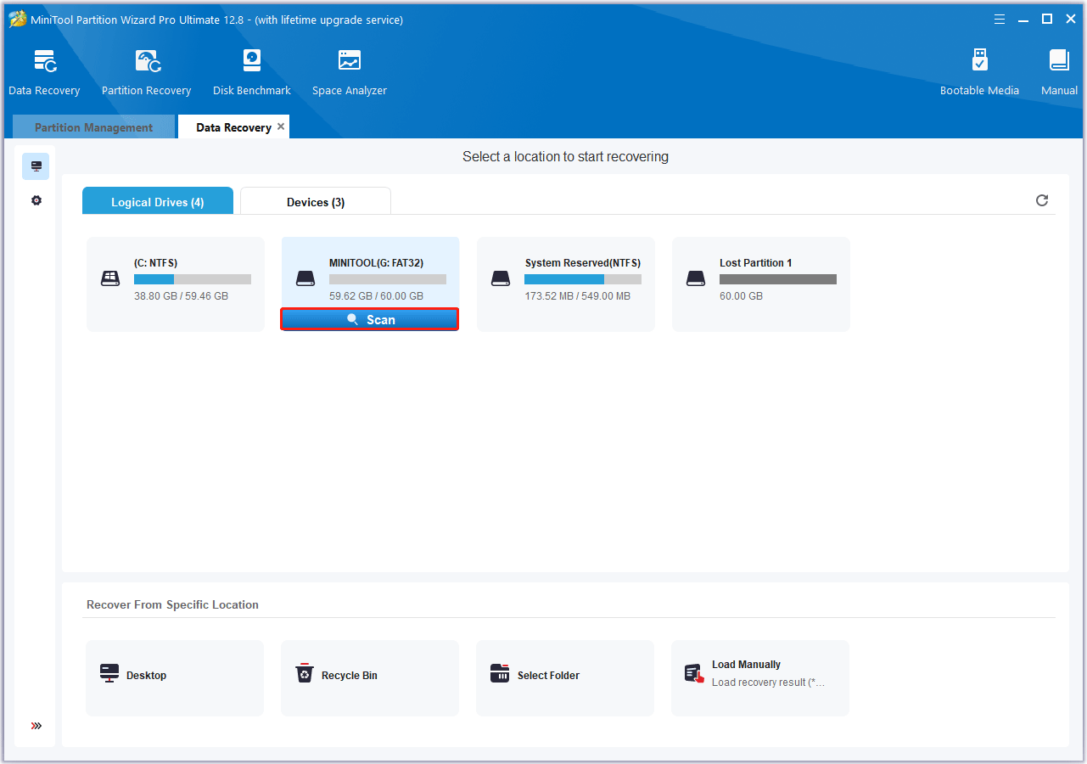Click Scan button for MINITOOL G drive
Viewport: 1087px width, 764px height.
click(370, 319)
